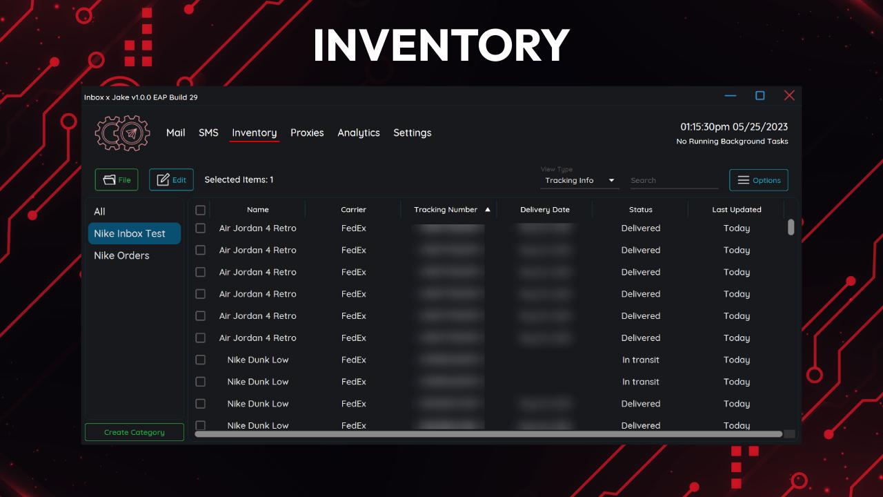
Task: Open the View Type dropdown
Action: (x=613, y=180)
